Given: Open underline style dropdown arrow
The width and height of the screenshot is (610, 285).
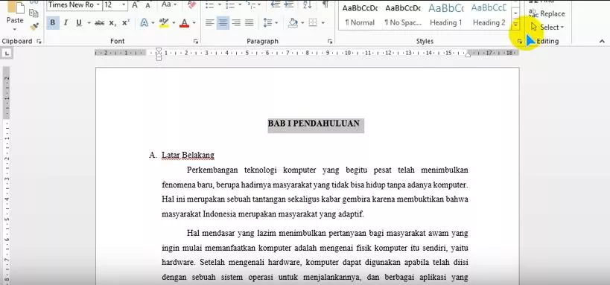Looking at the screenshot, I should (89, 23).
